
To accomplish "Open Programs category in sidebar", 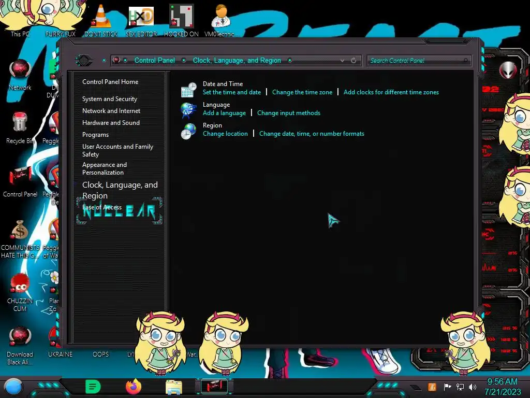I will [x=95, y=135].
